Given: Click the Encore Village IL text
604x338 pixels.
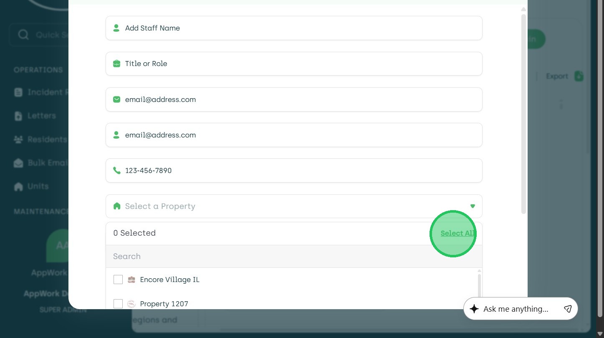Looking at the screenshot, I should coord(170,280).
